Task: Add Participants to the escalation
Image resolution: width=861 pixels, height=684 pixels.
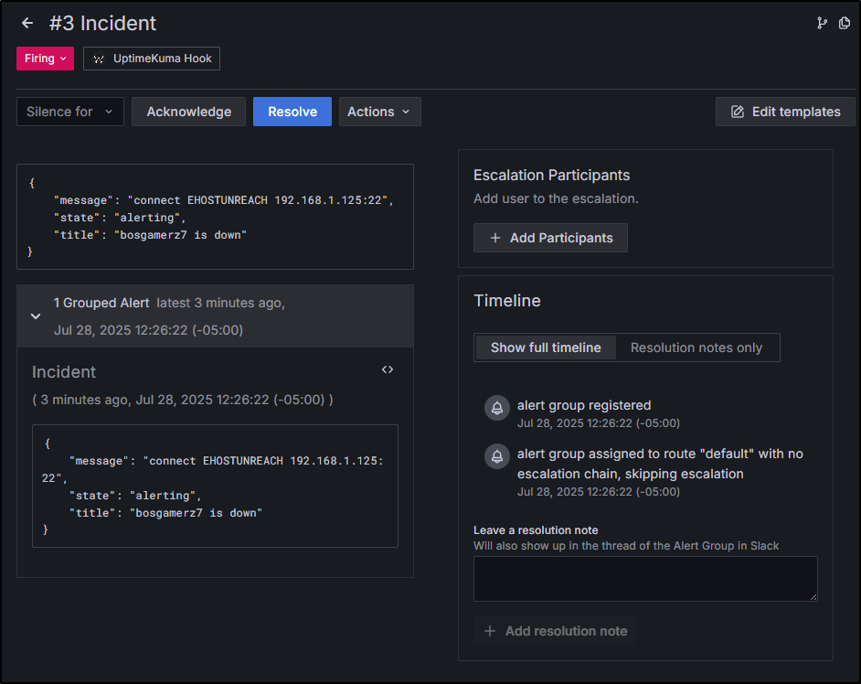Action: pyautogui.click(x=550, y=238)
